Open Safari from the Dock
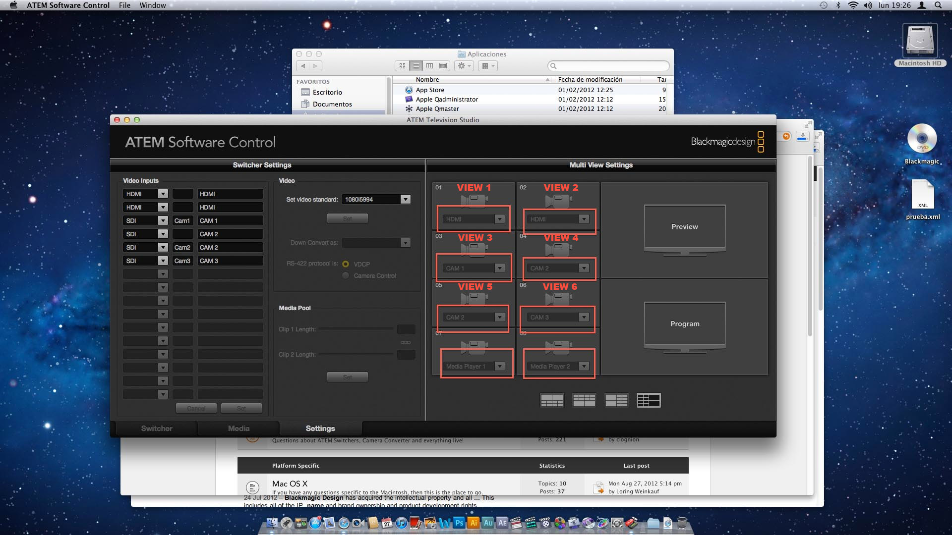The width and height of the screenshot is (952, 535). tap(344, 523)
